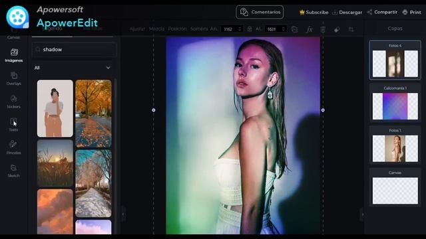
Task: Click the fx effects icon
Action: tap(309, 29)
